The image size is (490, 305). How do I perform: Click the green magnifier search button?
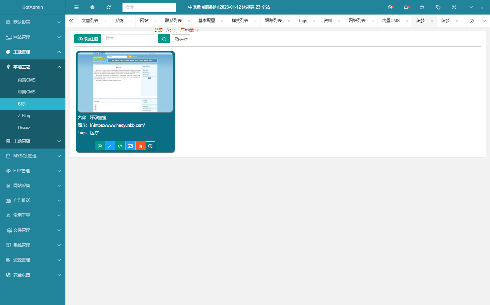point(164,39)
